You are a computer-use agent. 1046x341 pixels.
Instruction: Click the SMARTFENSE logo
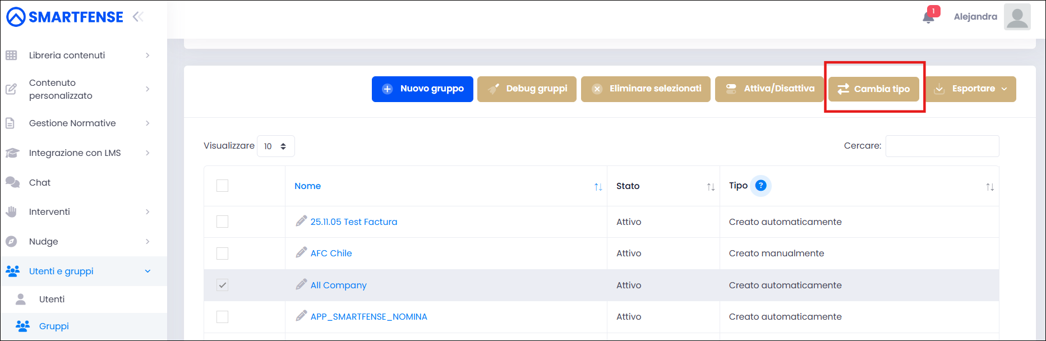[64, 17]
